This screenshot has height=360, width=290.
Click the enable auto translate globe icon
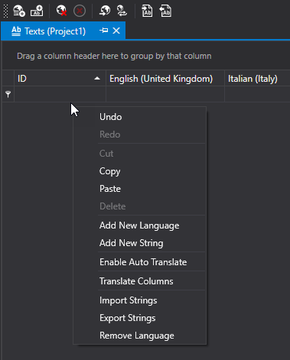coord(105,11)
